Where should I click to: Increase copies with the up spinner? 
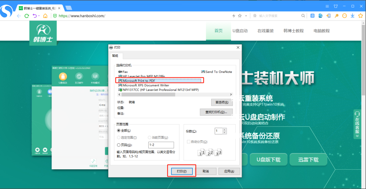224,129
